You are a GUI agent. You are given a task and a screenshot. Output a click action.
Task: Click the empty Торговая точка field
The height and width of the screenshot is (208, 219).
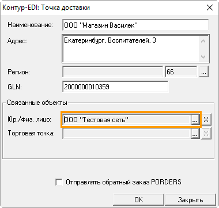tap(127, 133)
